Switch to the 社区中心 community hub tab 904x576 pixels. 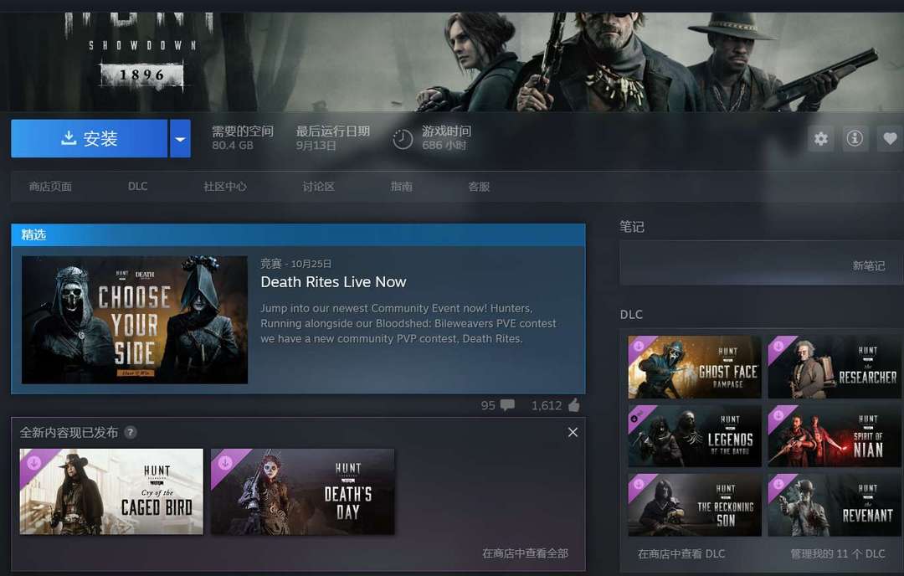tap(225, 187)
